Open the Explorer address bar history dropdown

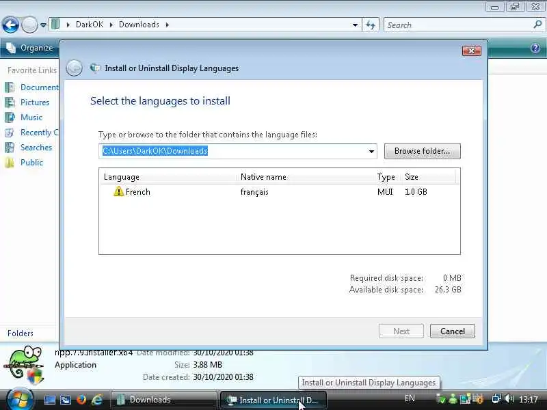pyautogui.click(x=355, y=25)
